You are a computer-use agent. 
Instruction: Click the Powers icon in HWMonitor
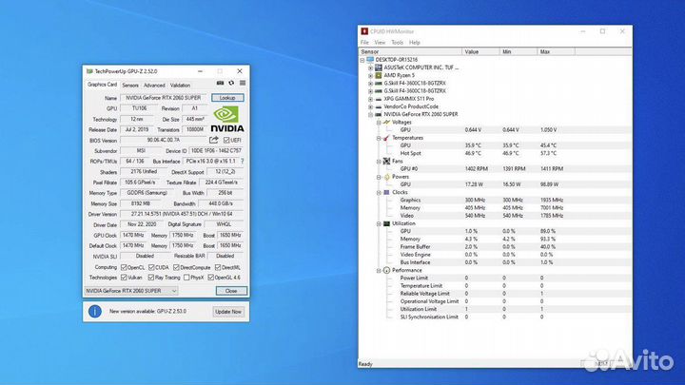tap(386, 177)
